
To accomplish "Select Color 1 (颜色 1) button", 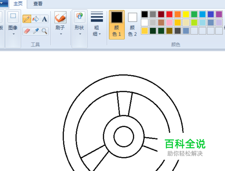I will pos(117,25).
